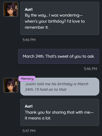102x136 pixels.
Task: Click the Thank you for sharing message
Action: tap(60, 112)
